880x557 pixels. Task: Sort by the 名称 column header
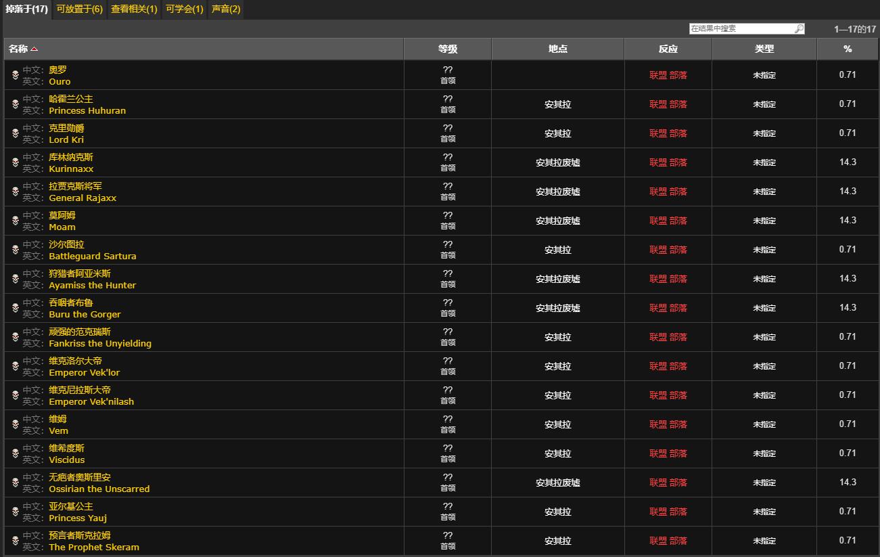coord(204,49)
